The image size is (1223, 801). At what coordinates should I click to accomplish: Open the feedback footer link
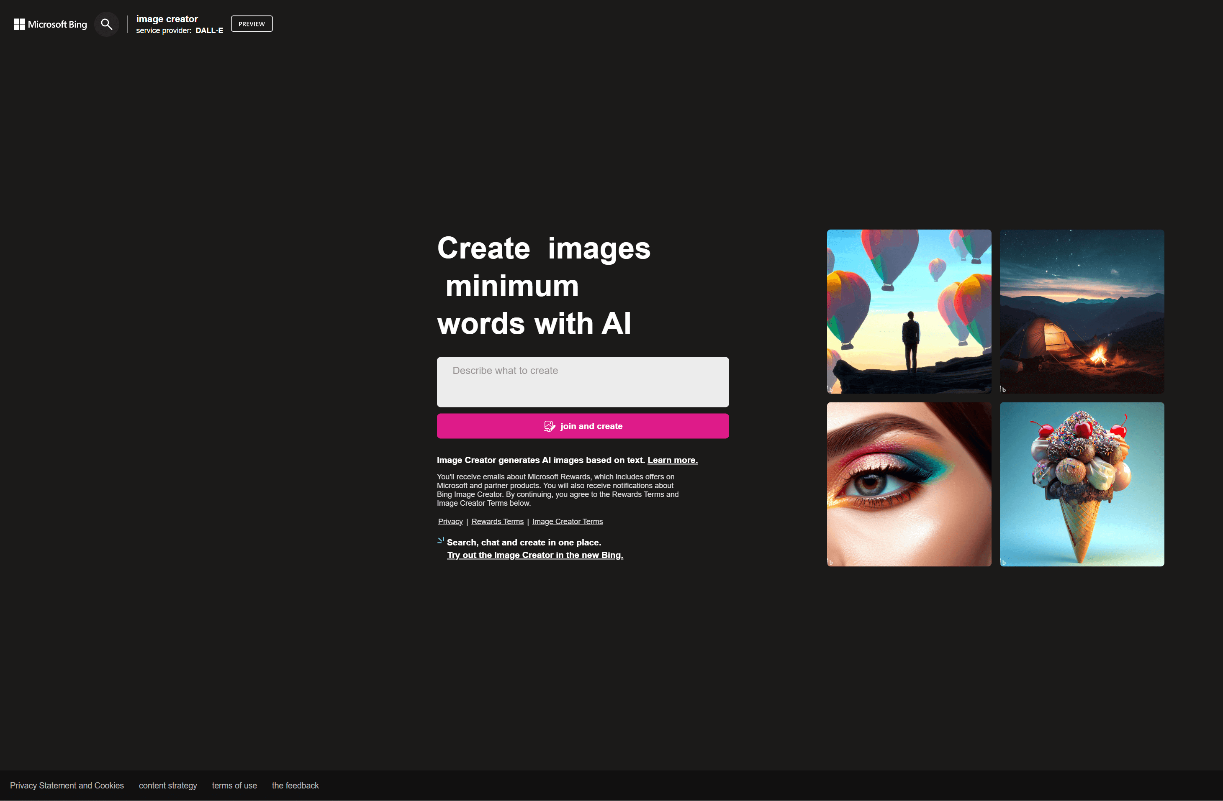295,786
